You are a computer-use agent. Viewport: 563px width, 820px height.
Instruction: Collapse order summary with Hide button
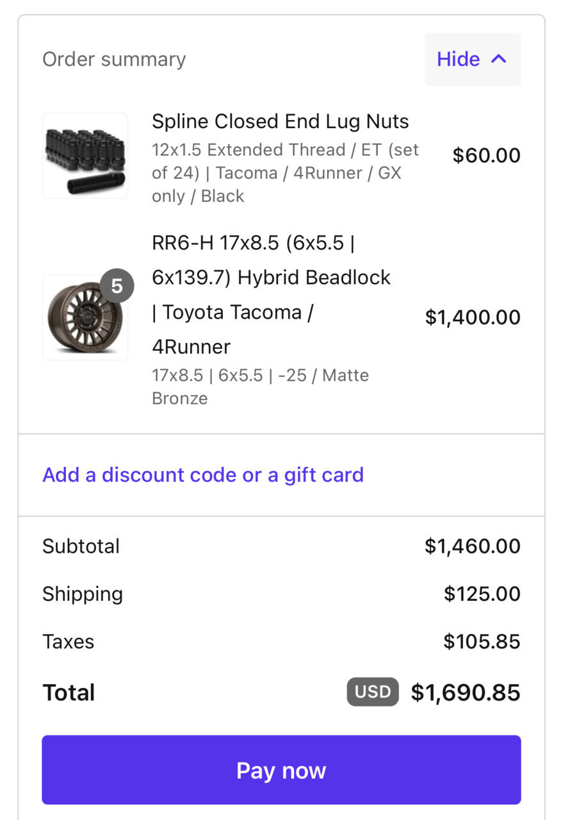(473, 59)
